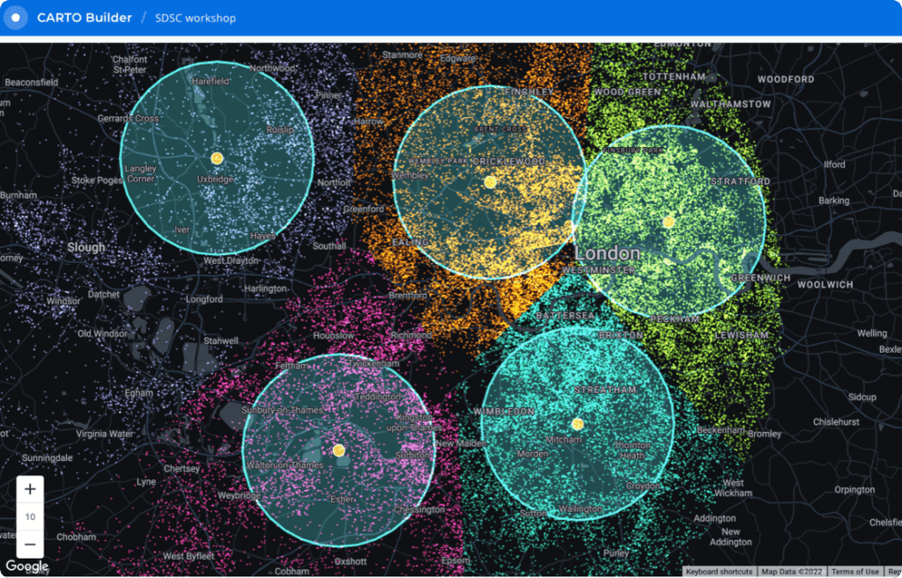Click the Map Data ©2022 attribution
The image size is (902, 578).
coord(792,572)
